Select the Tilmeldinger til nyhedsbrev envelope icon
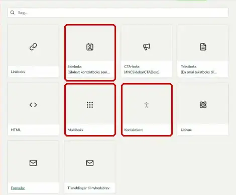Image resolution: width=236 pixels, height=195 pixels. (90, 163)
